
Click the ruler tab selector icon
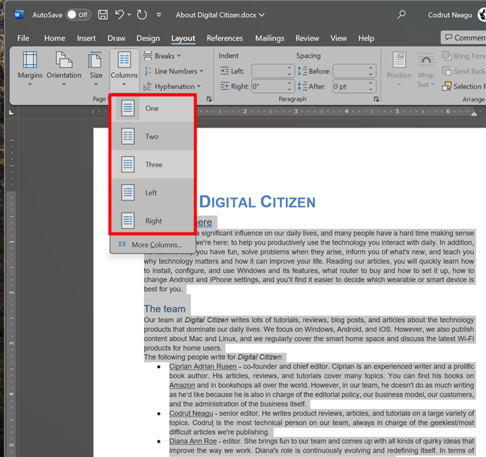[x=11, y=112]
